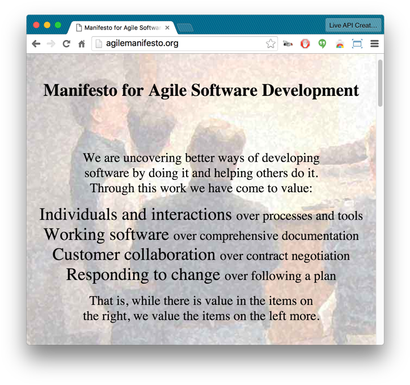Click the green fullscreen window button
The width and height of the screenshot is (410, 385).
click(x=58, y=25)
